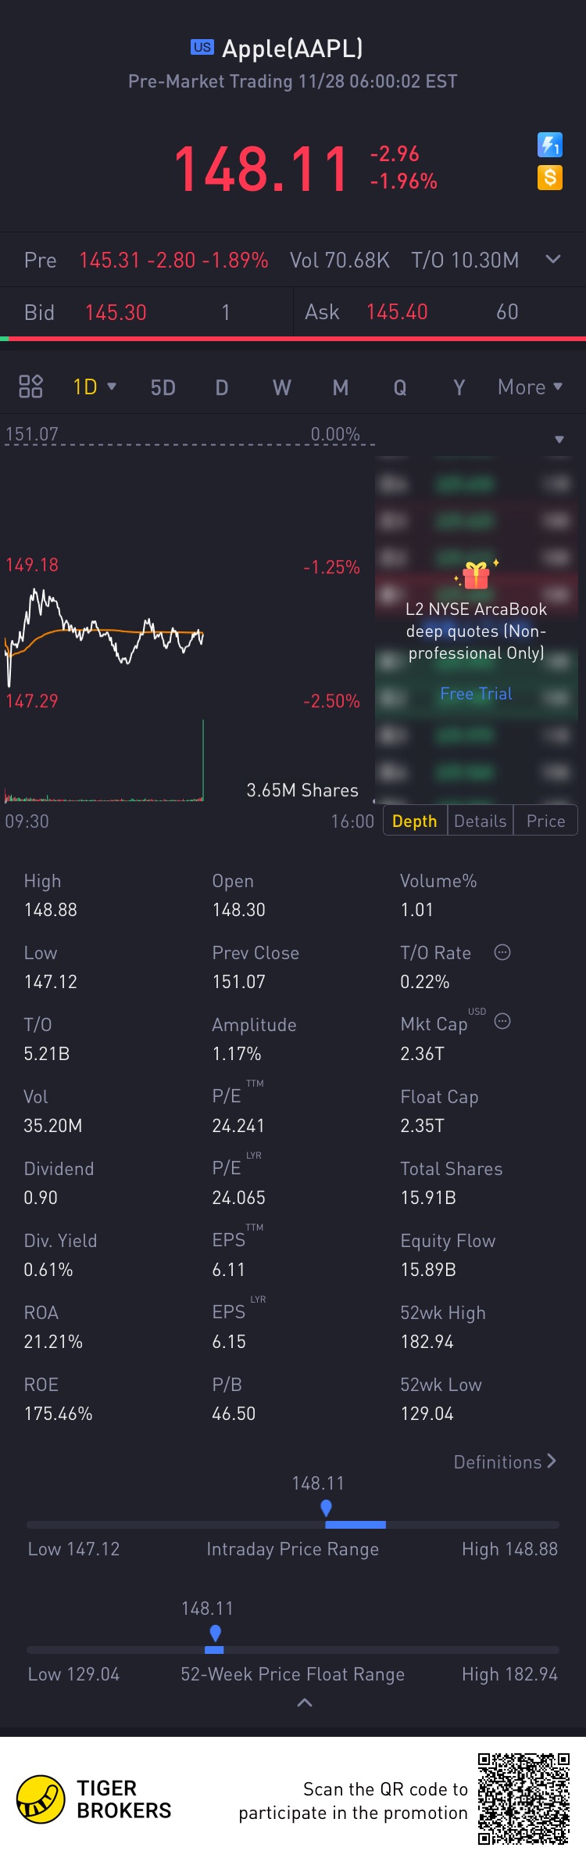Start the L2 ArcaBook Free Trial

click(476, 693)
